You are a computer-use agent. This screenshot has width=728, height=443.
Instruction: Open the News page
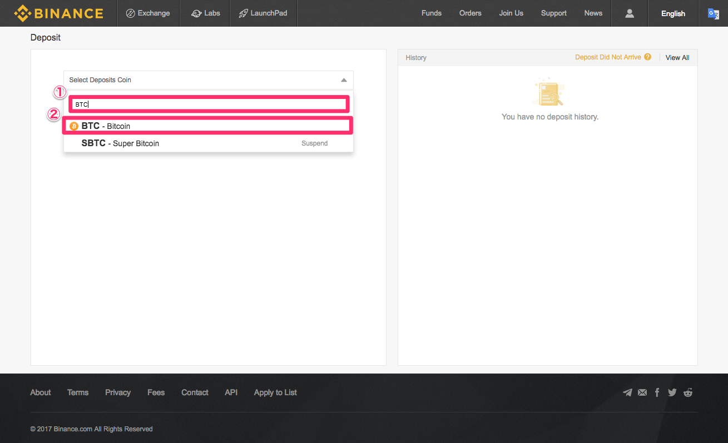[593, 13]
